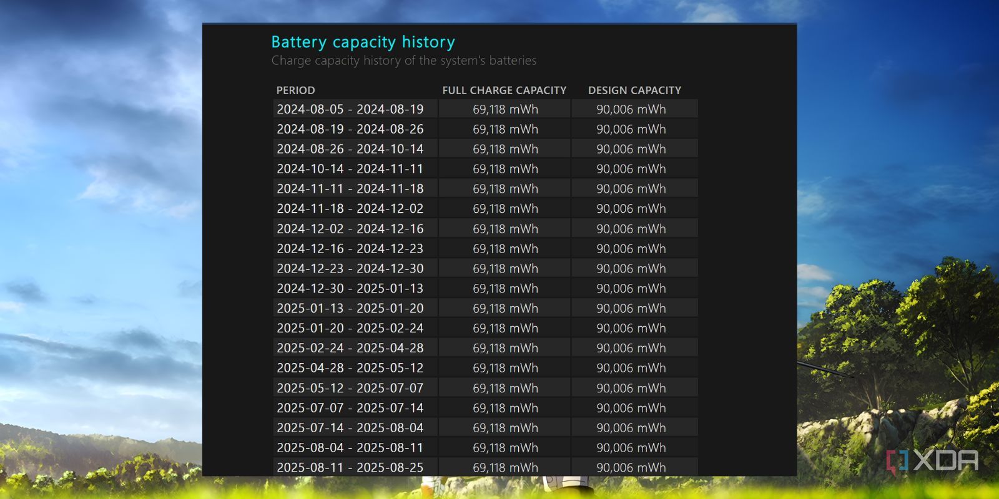Select period 2024-12-16 - 2024-12-23
Image resolution: width=999 pixels, height=499 pixels.
[x=350, y=249]
